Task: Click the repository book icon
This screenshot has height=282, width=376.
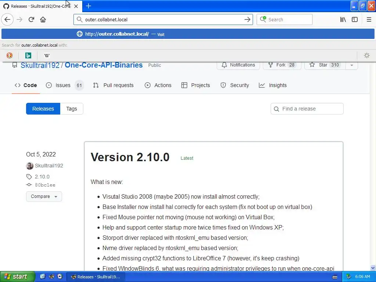Action: (15, 65)
